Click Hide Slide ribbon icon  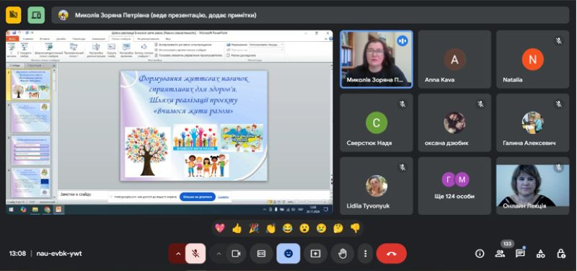pos(112,50)
